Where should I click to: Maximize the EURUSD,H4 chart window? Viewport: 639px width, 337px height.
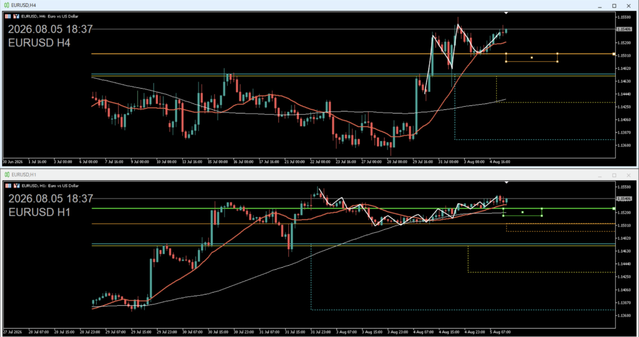[x=614, y=6]
